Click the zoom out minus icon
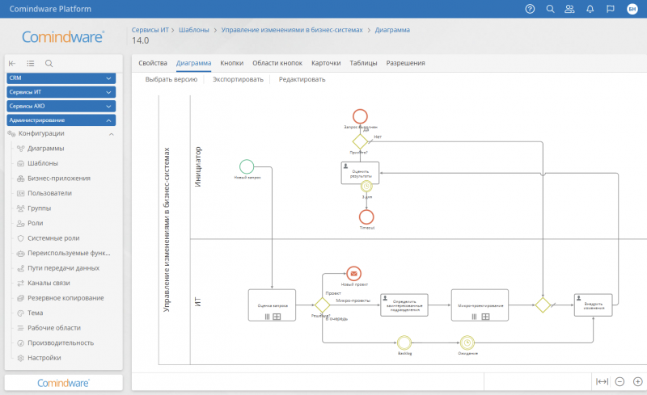 [620, 381]
